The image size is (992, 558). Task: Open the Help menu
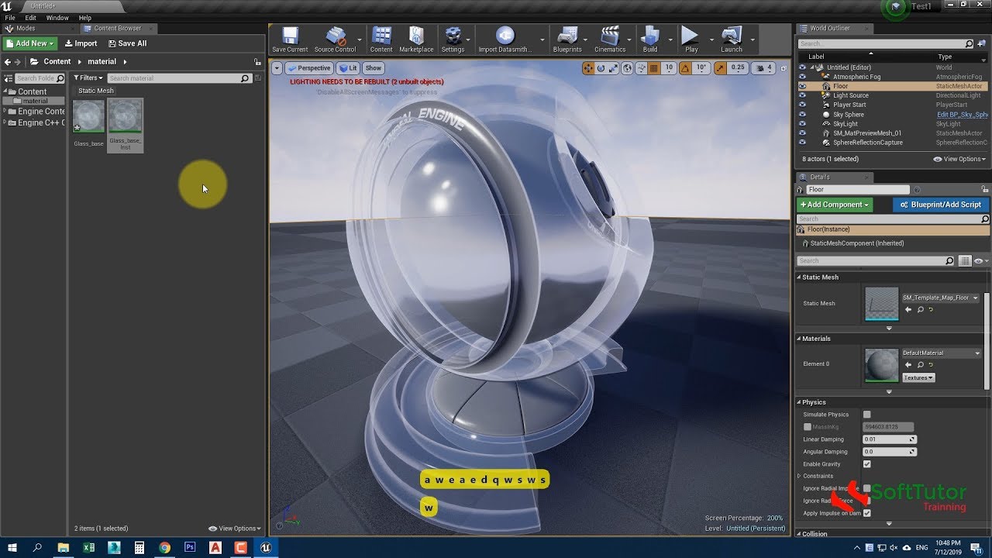(85, 18)
